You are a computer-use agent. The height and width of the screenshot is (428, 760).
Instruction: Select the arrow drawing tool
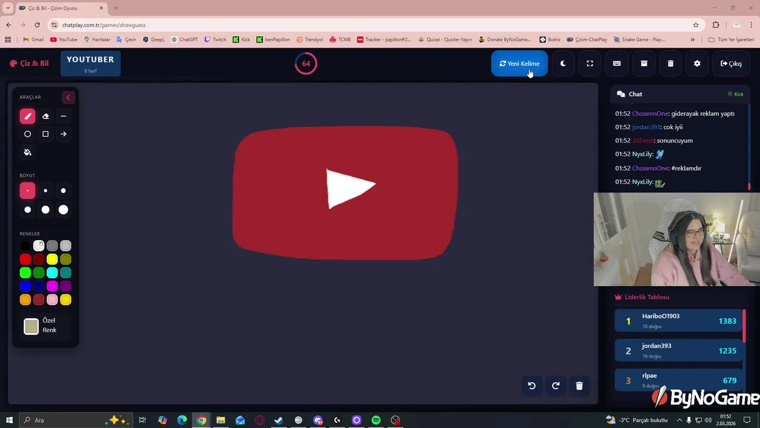click(x=64, y=134)
